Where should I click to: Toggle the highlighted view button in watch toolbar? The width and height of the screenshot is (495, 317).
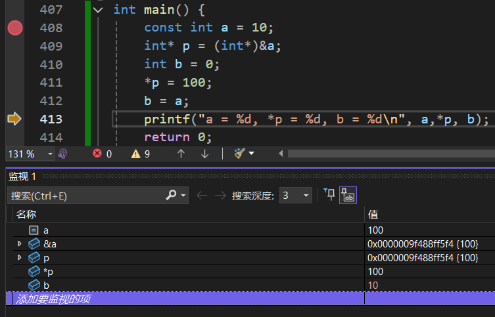tap(348, 195)
